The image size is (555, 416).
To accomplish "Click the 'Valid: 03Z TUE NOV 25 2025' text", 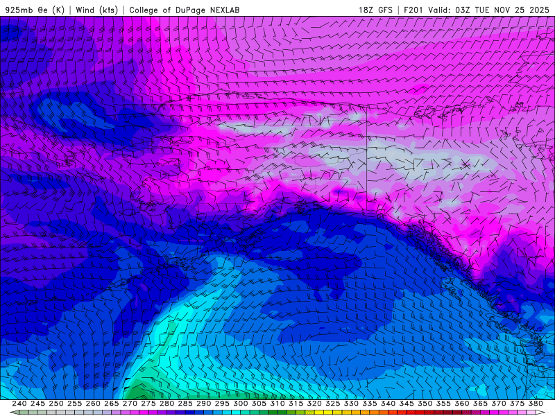I will pyautogui.click(x=488, y=10).
